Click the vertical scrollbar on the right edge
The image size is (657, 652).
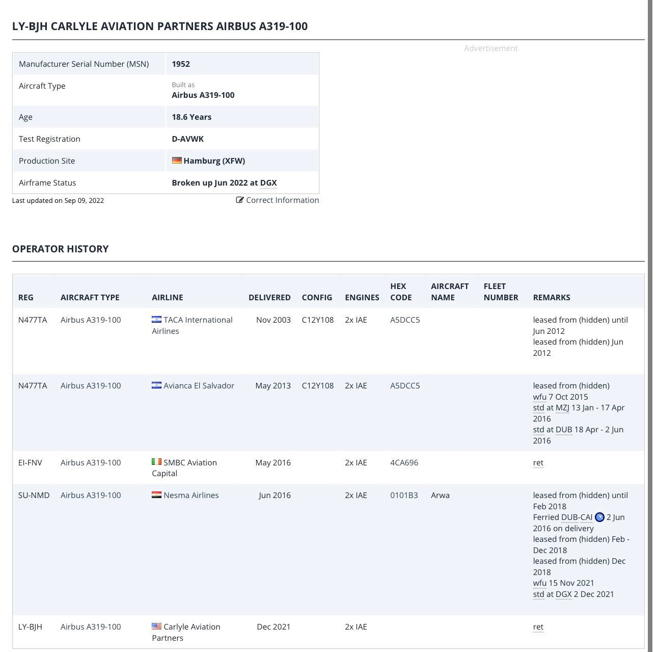click(650, 326)
